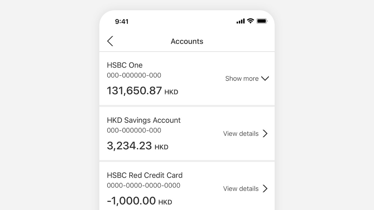Select the HSBC Red Credit Card title

coord(145,175)
